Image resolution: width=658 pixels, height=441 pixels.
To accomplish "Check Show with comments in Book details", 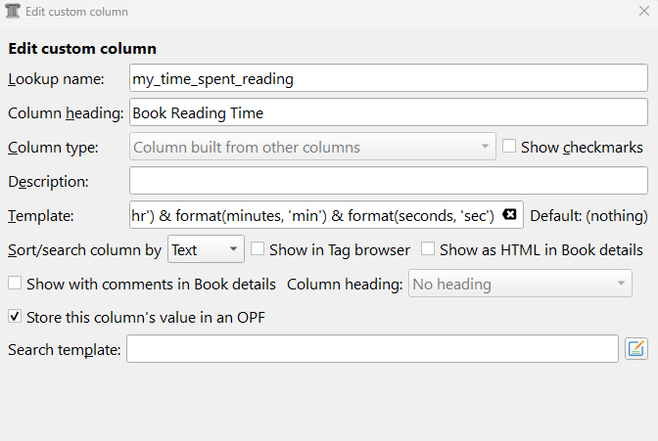I will click(x=15, y=285).
